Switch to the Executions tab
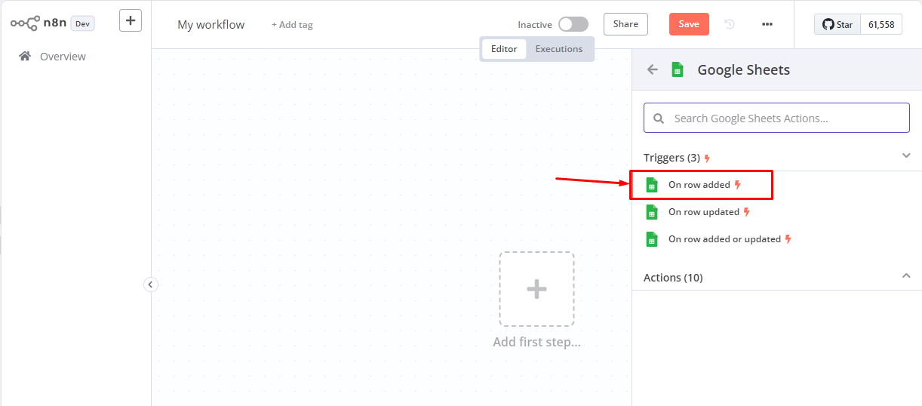 click(559, 49)
